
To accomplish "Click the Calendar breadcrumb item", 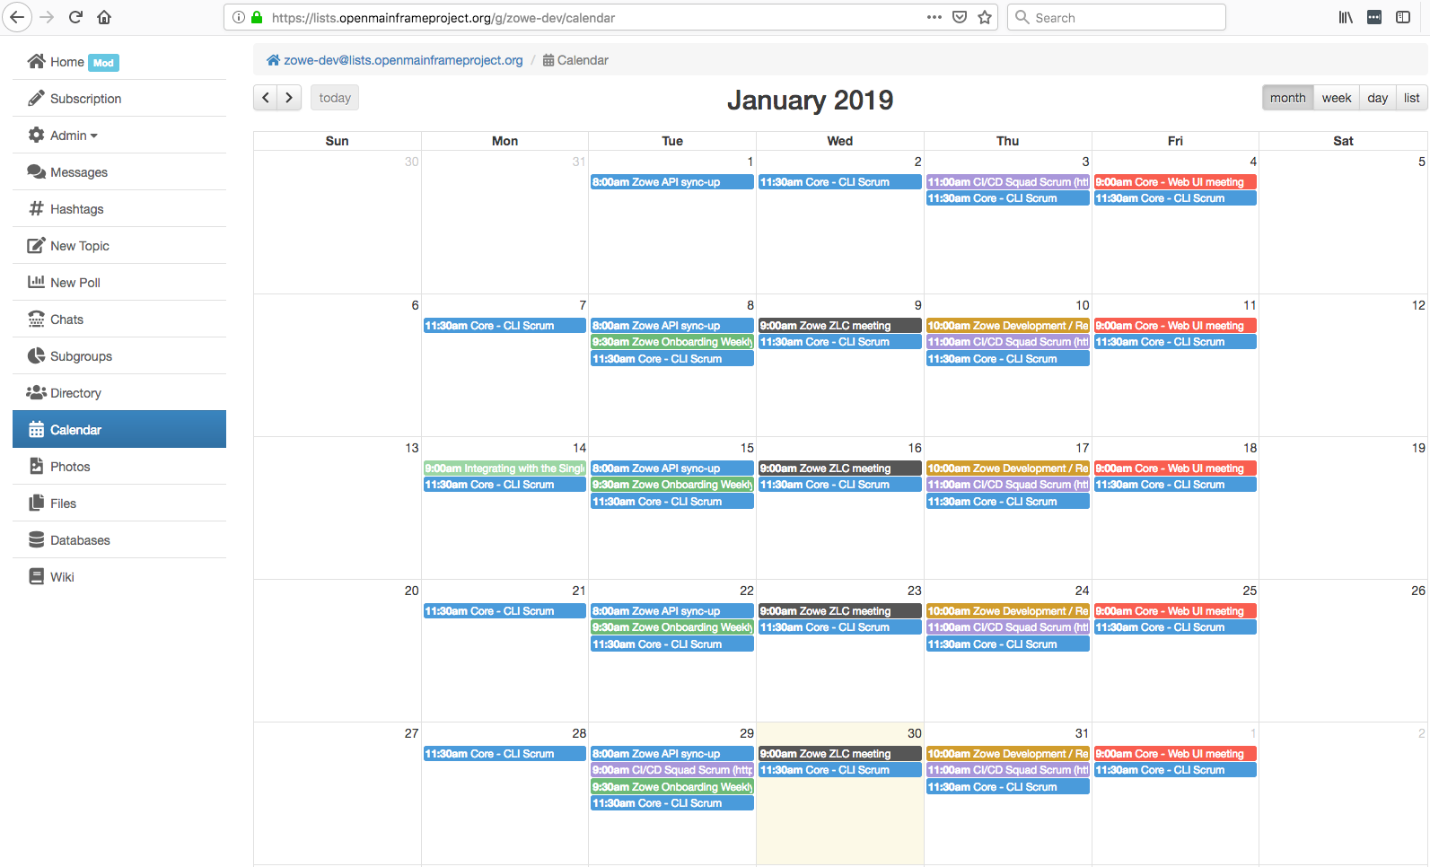I will click(x=575, y=60).
